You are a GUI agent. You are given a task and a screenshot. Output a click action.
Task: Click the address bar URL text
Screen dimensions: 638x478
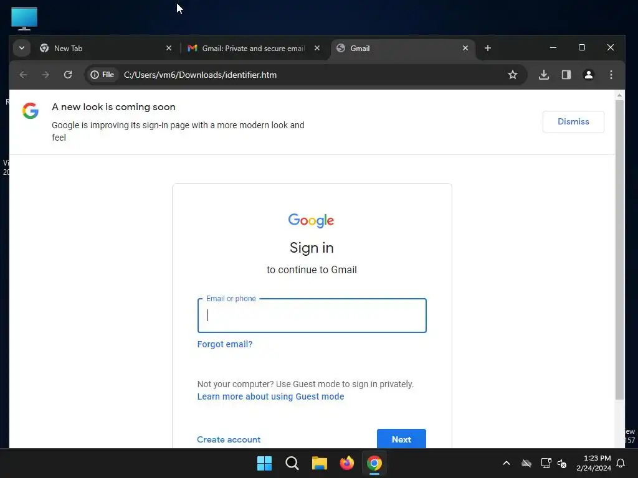[x=200, y=75]
